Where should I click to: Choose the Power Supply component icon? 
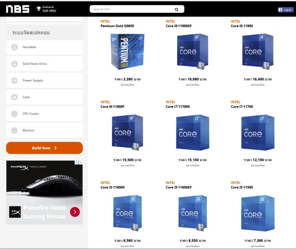[14, 80]
